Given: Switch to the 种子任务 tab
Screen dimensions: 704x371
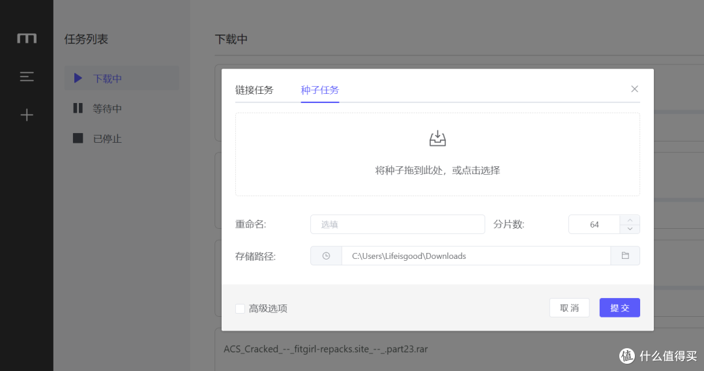Looking at the screenshot, I should pos(319,90).
